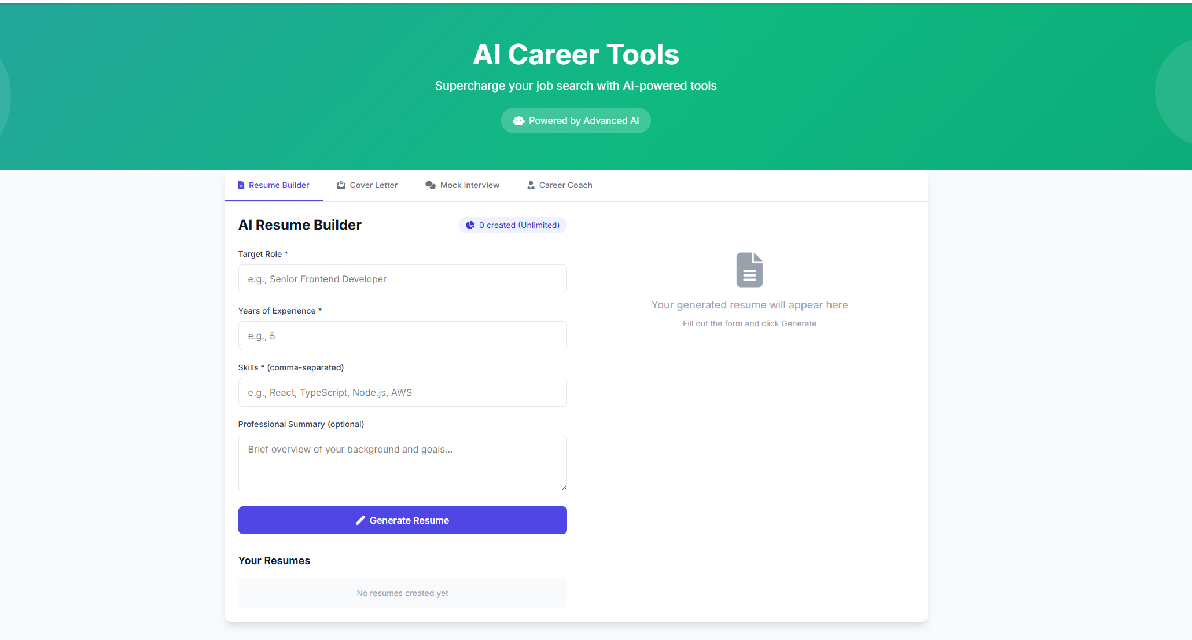Click the Skills comma-separated field
Viewport: 1192px width, 640px height.
[402, 392]
